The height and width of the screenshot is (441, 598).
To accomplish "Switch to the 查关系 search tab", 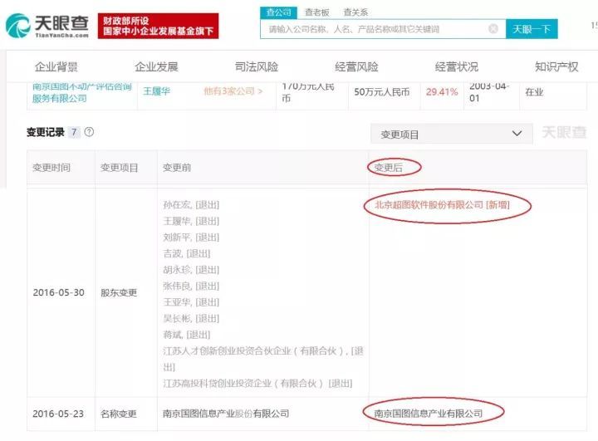I will coord(355,12).
